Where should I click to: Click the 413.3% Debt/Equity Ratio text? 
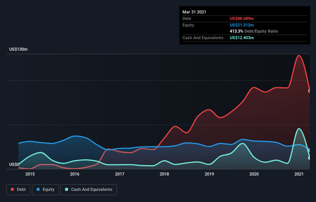(254, 31)
